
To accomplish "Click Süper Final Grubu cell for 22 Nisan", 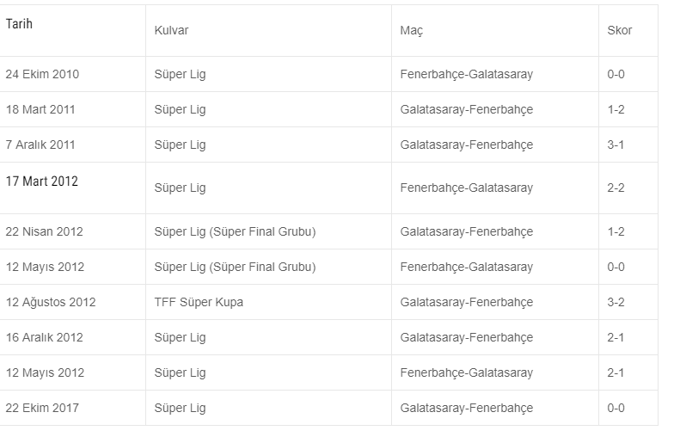I will pyautogui.click(x=236, y=231).
